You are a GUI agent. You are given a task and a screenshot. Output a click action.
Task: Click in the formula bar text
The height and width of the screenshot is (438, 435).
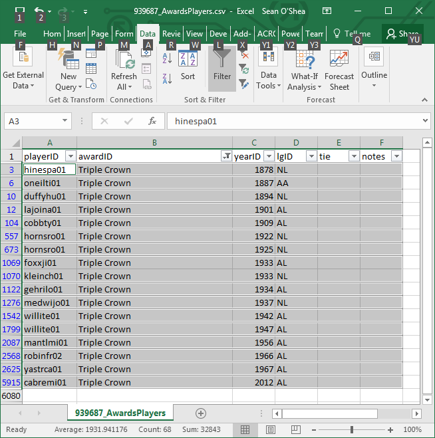pyautogui.click(x=293, y=121)
